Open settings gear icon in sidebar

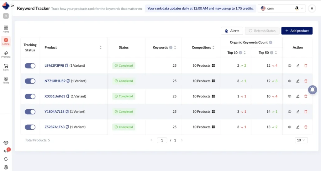[6, 167]
